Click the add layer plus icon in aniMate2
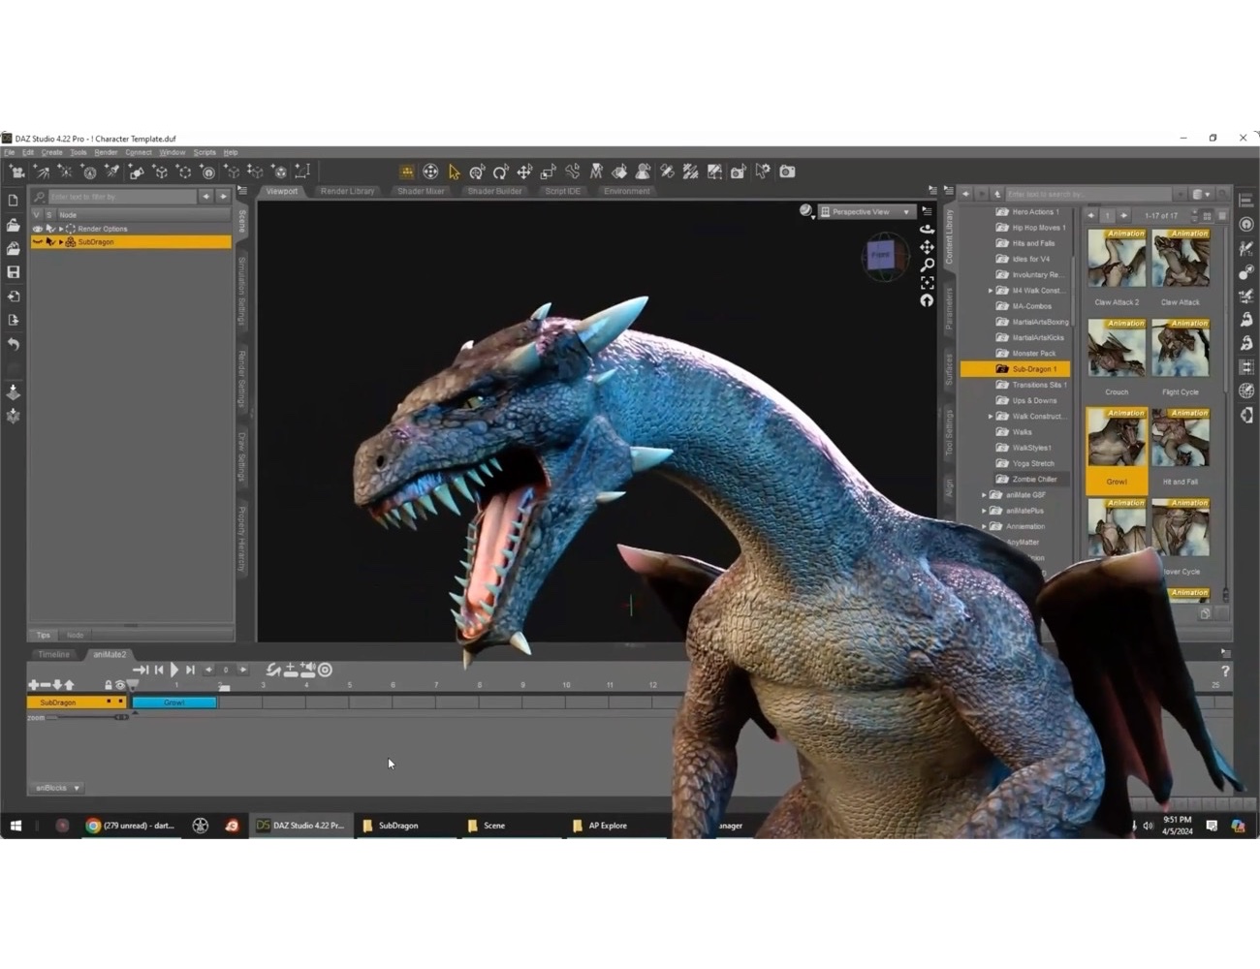Viewport: 1260px width, 969px height. point(289,669)
